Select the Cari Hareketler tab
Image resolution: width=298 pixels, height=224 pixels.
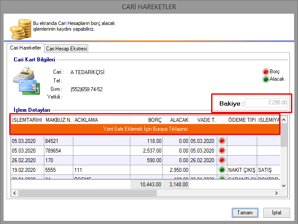(25, 48)
